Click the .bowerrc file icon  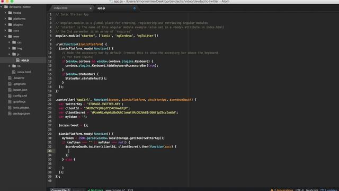coord(10,78)
